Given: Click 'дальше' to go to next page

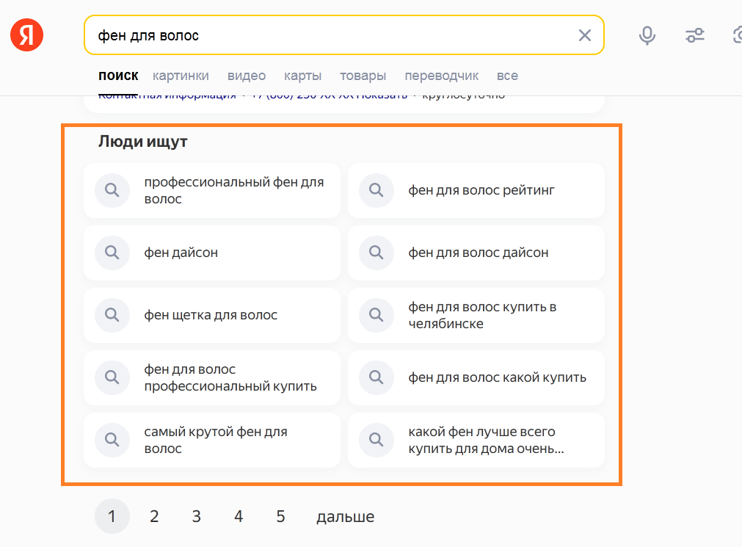Looking at the screenshot, I should click(x=345, y=516).
